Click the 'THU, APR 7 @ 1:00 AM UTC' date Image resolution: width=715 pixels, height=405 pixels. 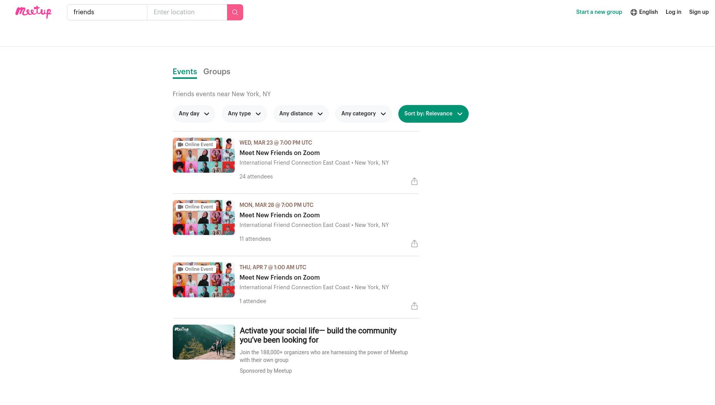pyautogui.click(x=273, y=267)
